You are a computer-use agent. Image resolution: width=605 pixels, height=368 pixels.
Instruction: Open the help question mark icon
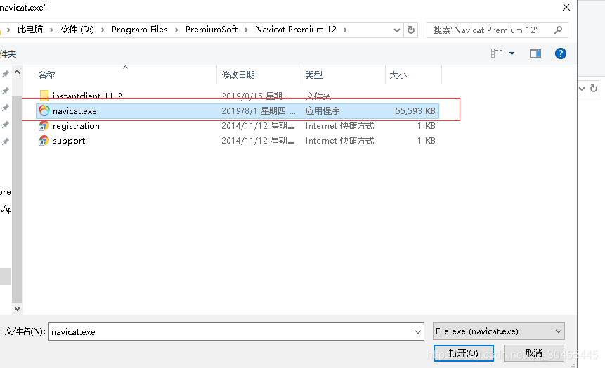[x=560, y=53]
